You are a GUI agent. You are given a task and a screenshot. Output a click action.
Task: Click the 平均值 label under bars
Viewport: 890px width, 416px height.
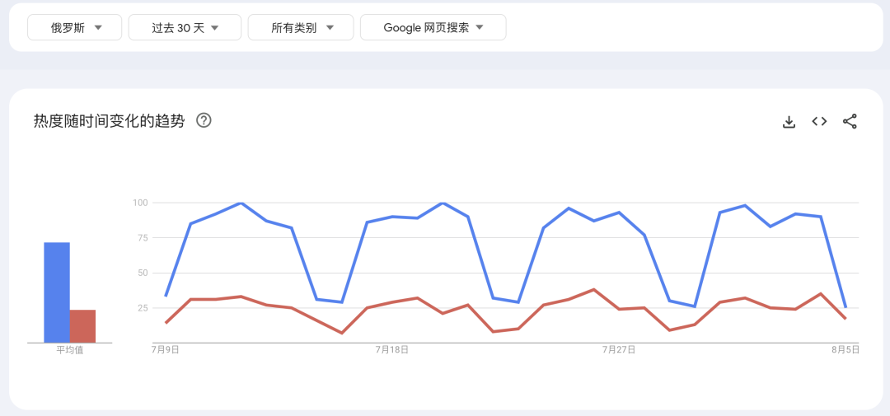tap(69, 350)
